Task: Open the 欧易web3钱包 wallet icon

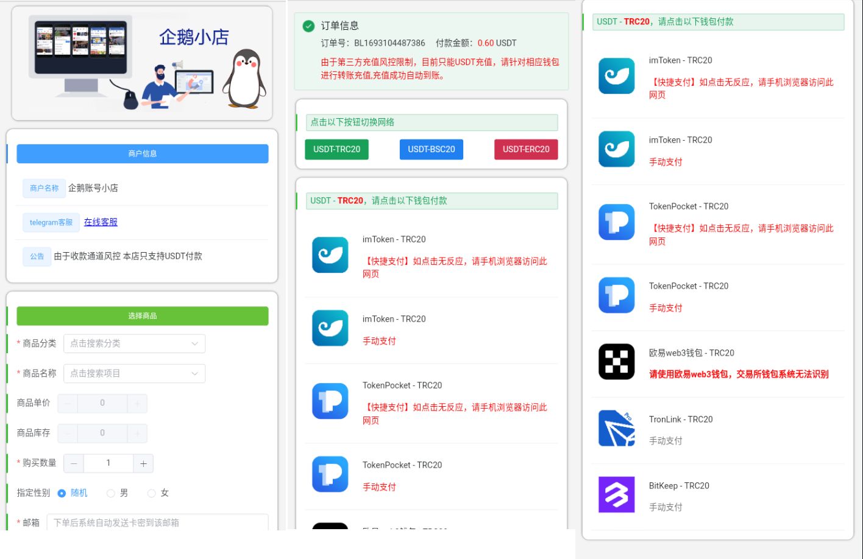Action: tap(616, 362)
